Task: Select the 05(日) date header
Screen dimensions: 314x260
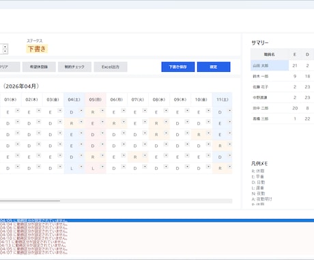Action: coord(96,100)
